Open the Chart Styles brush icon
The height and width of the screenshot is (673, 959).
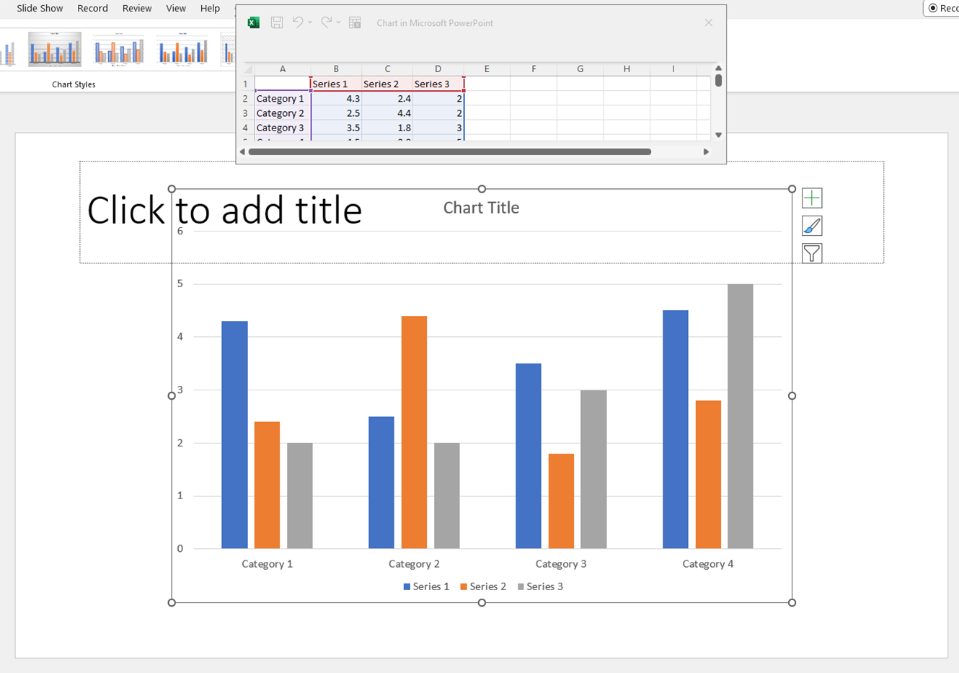[812, 226]
